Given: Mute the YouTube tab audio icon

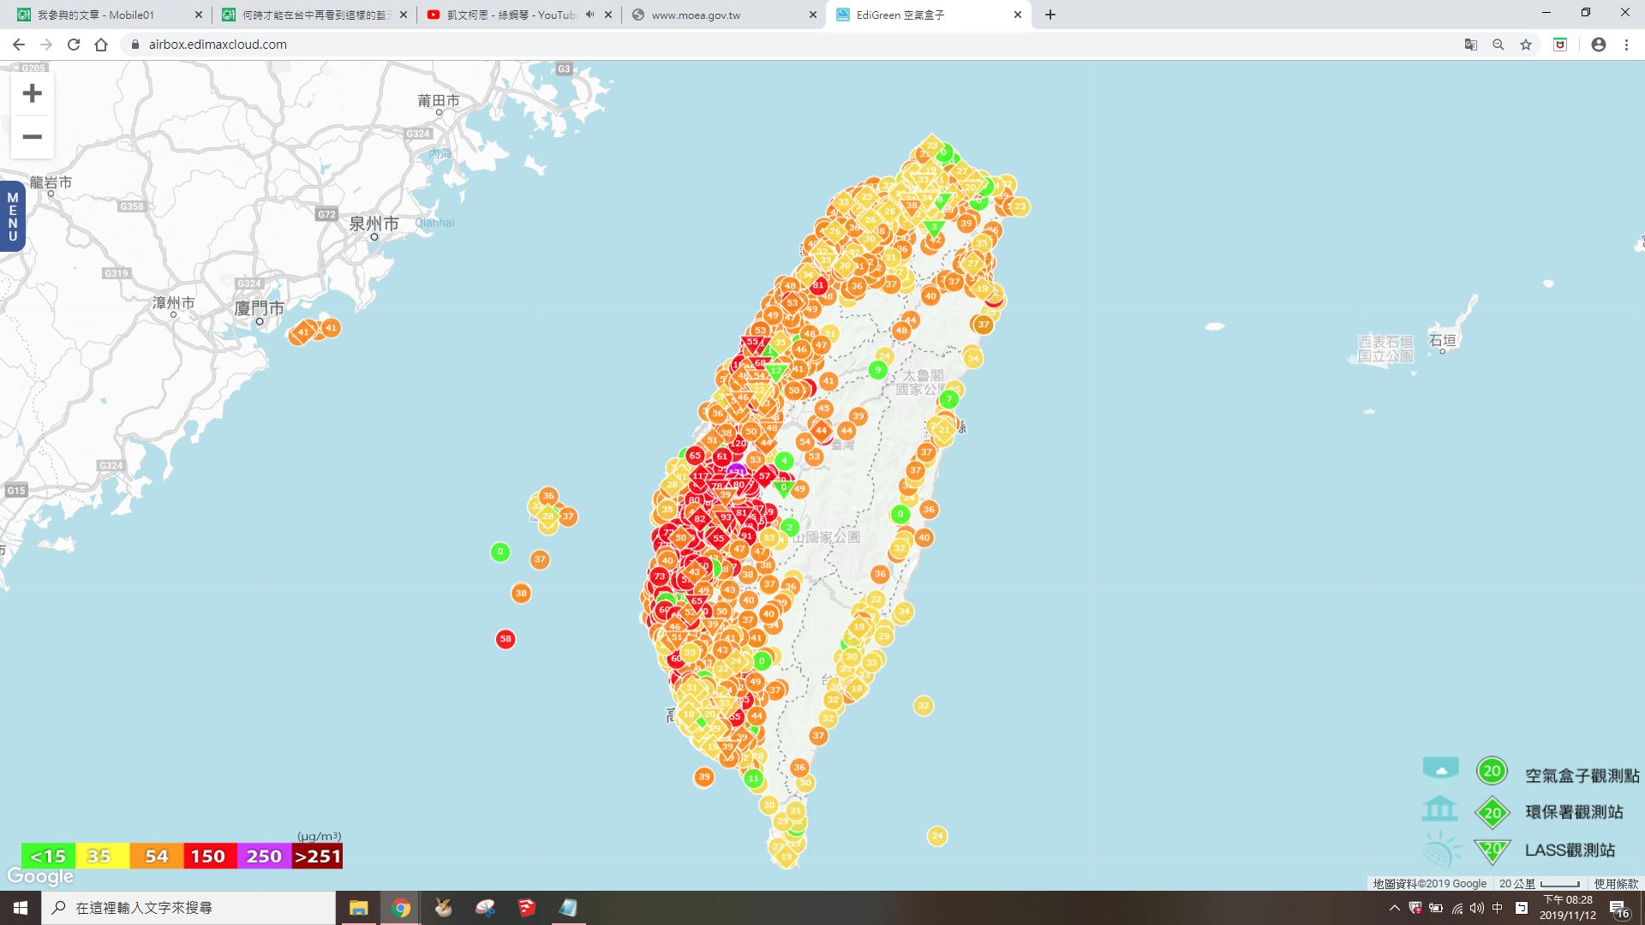Looking at the screenshot, I should pyautogui.click(x=590, y=15).
